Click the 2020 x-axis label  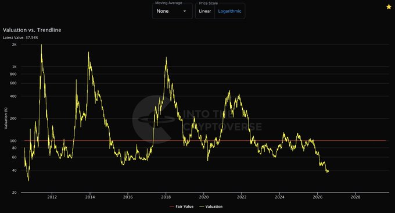tap(204, 197)
